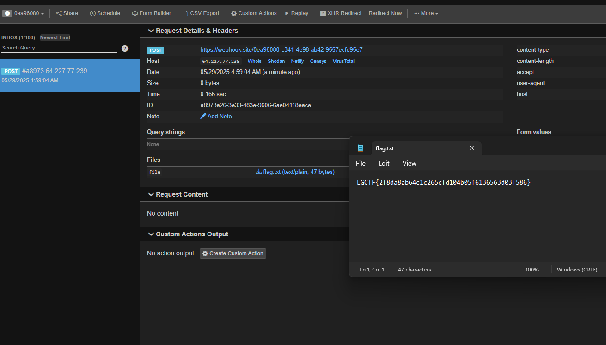This screenshot has height=345, width=606.
Task: Click the accept header row
Action: coord(561,72)
